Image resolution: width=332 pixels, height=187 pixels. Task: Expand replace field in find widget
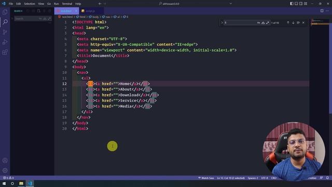(222, 23)
